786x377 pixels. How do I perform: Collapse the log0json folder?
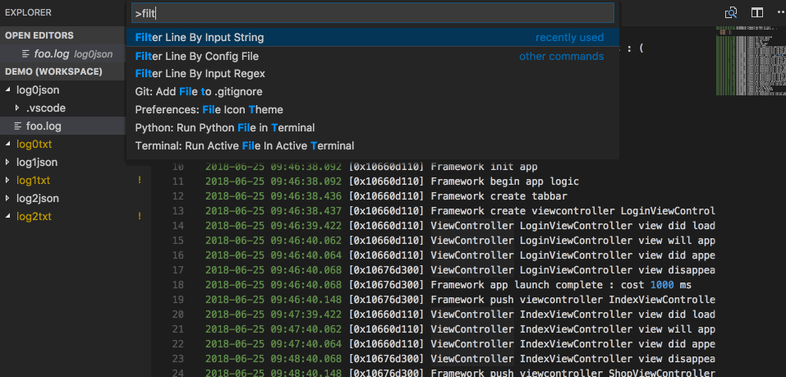point(7,90)
